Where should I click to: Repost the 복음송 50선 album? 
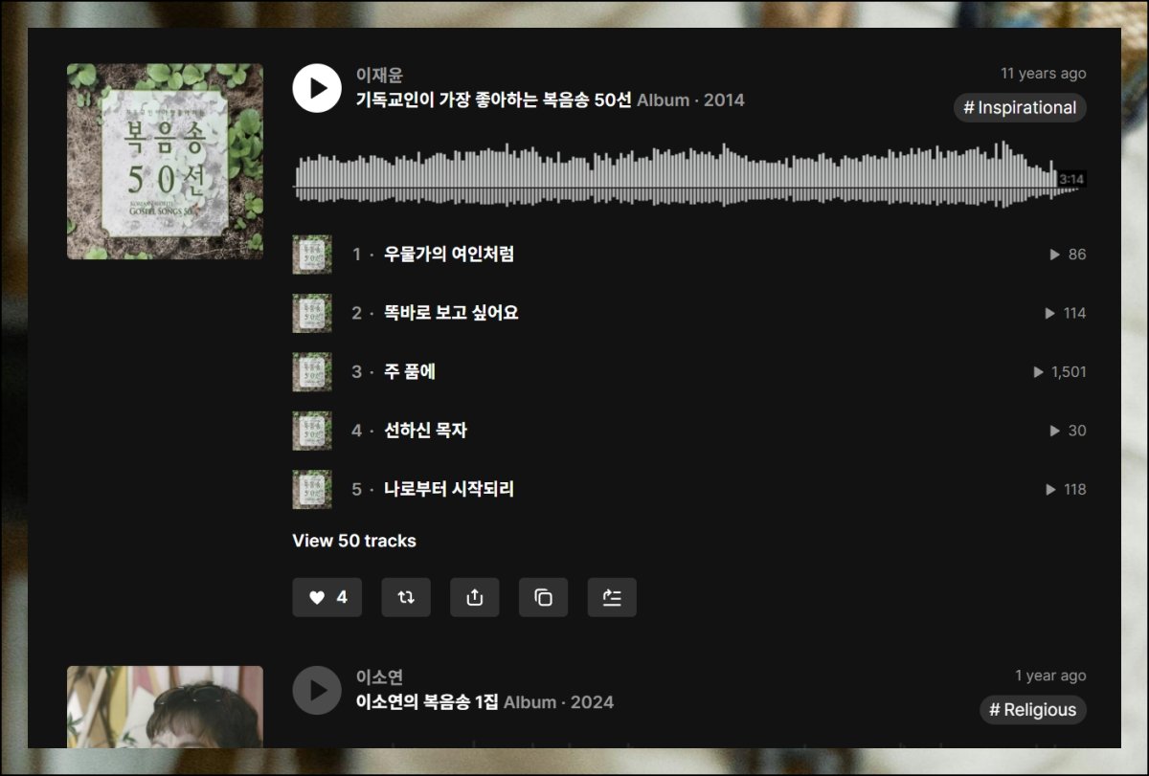click(406, 597)
